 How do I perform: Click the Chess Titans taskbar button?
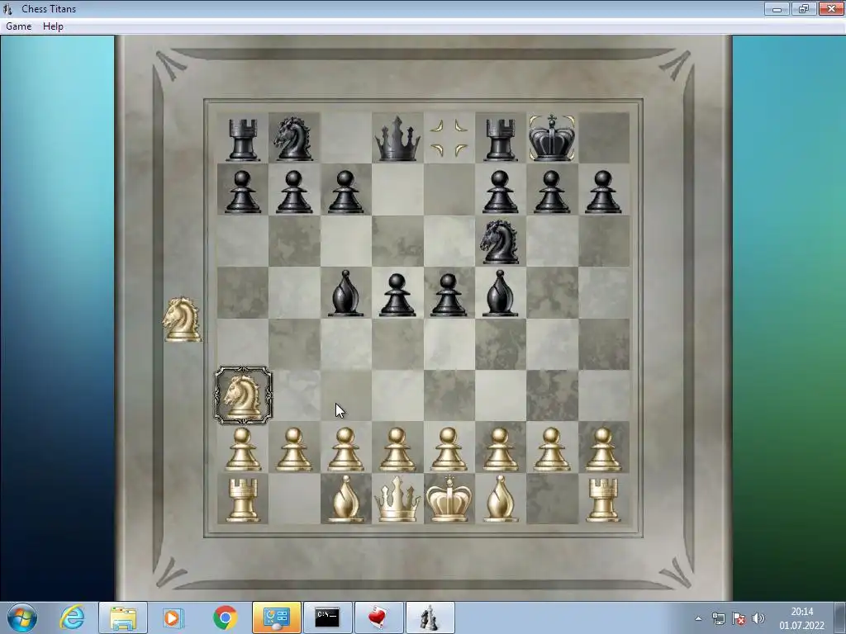pyautogui.click(x=430, y=617)
